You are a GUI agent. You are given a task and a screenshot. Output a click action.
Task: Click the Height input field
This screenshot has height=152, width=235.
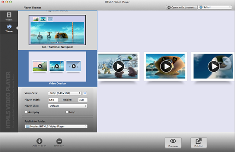tap(83, 100)
